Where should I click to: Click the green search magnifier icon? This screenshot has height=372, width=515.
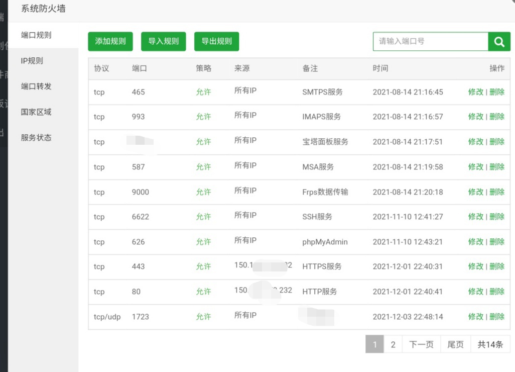coord(499,41)
